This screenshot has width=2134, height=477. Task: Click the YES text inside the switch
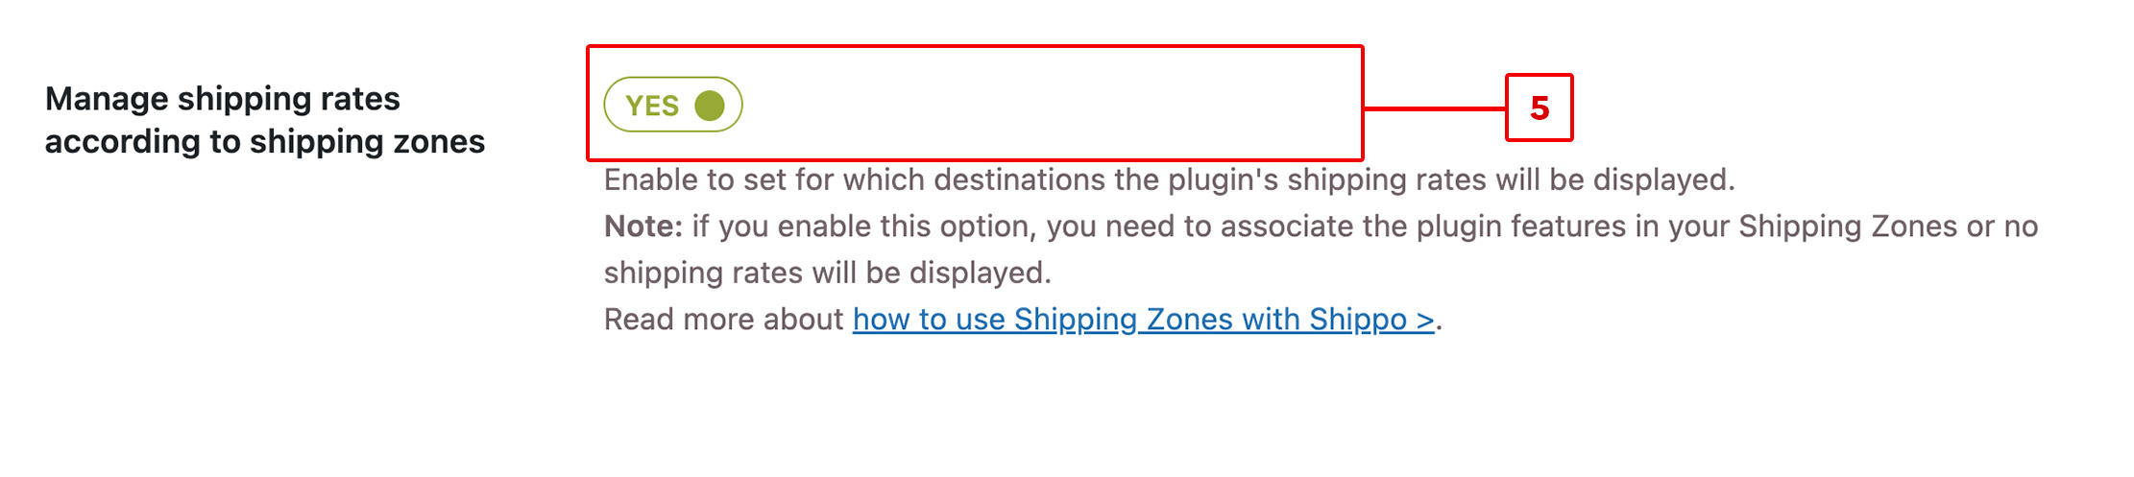pos(651,106)
